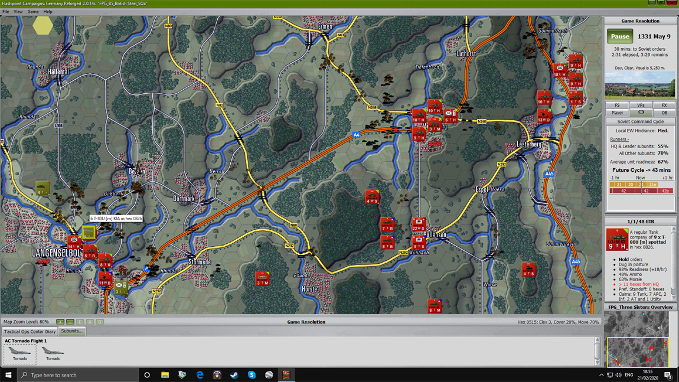Click the FPG_Three Sisters Overview header
Viewport: 679px width, 382px height.
click(x=640, y=307)
